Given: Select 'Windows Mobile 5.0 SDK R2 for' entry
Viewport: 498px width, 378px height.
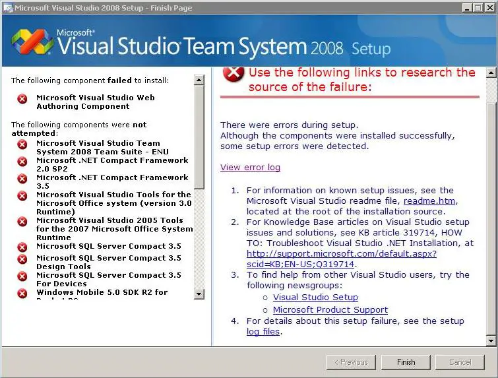Looking at the screenshot, I should tap(102, 292).
